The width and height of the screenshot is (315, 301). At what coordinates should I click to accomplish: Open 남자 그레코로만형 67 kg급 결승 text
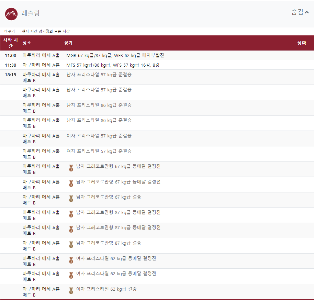109,197
